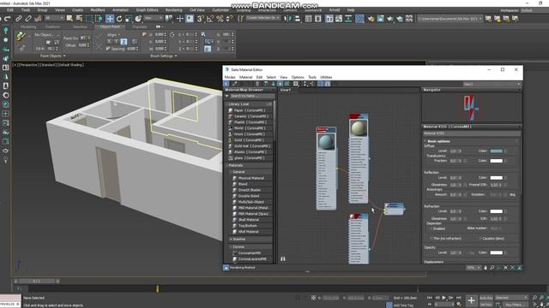Enable the Dispersion Enabled checkbox
549x308 pixels.
[431, 228]
